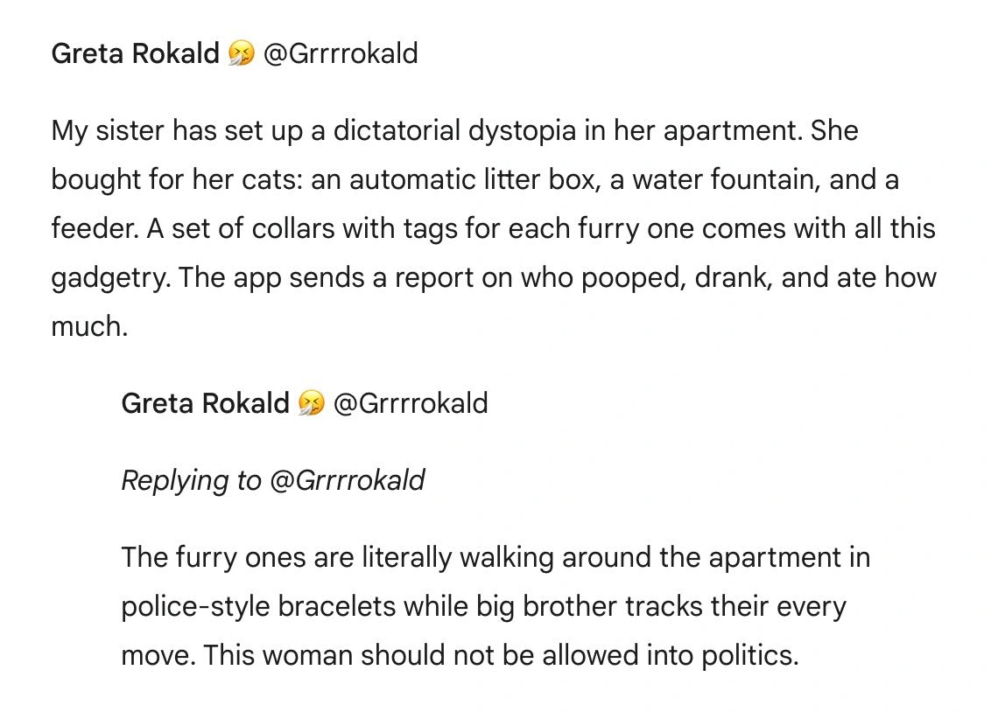This screenshot has height=712, width=991.
Task: Click the word 'politics' ending the reply
Action: 749,655
